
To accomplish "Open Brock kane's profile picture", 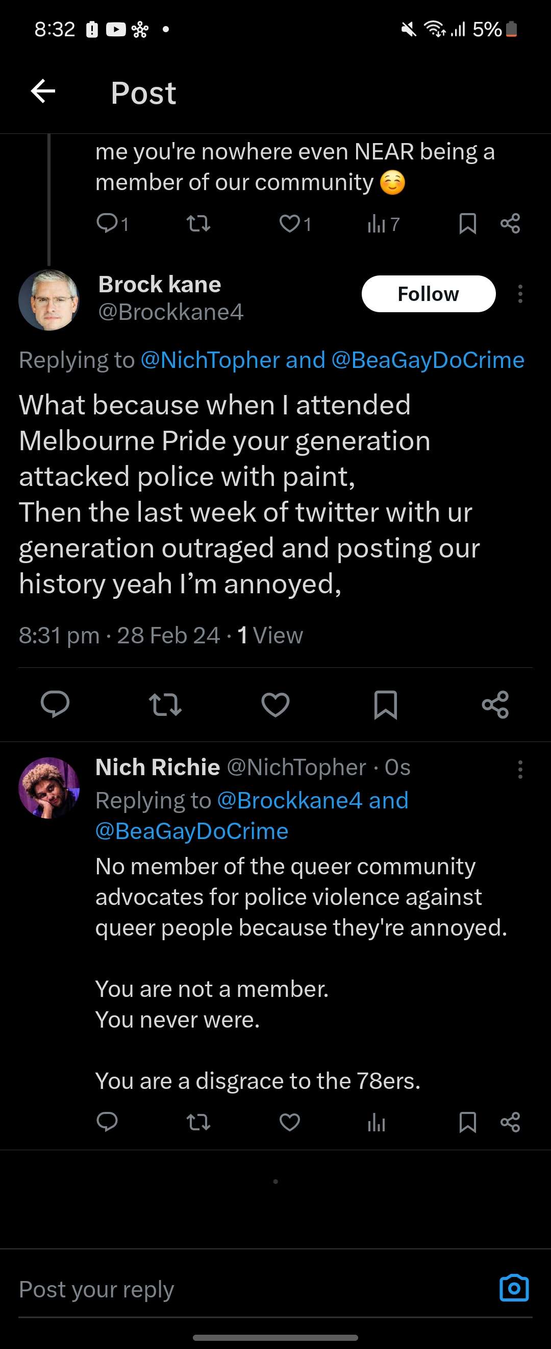I will tap(48, 299).
